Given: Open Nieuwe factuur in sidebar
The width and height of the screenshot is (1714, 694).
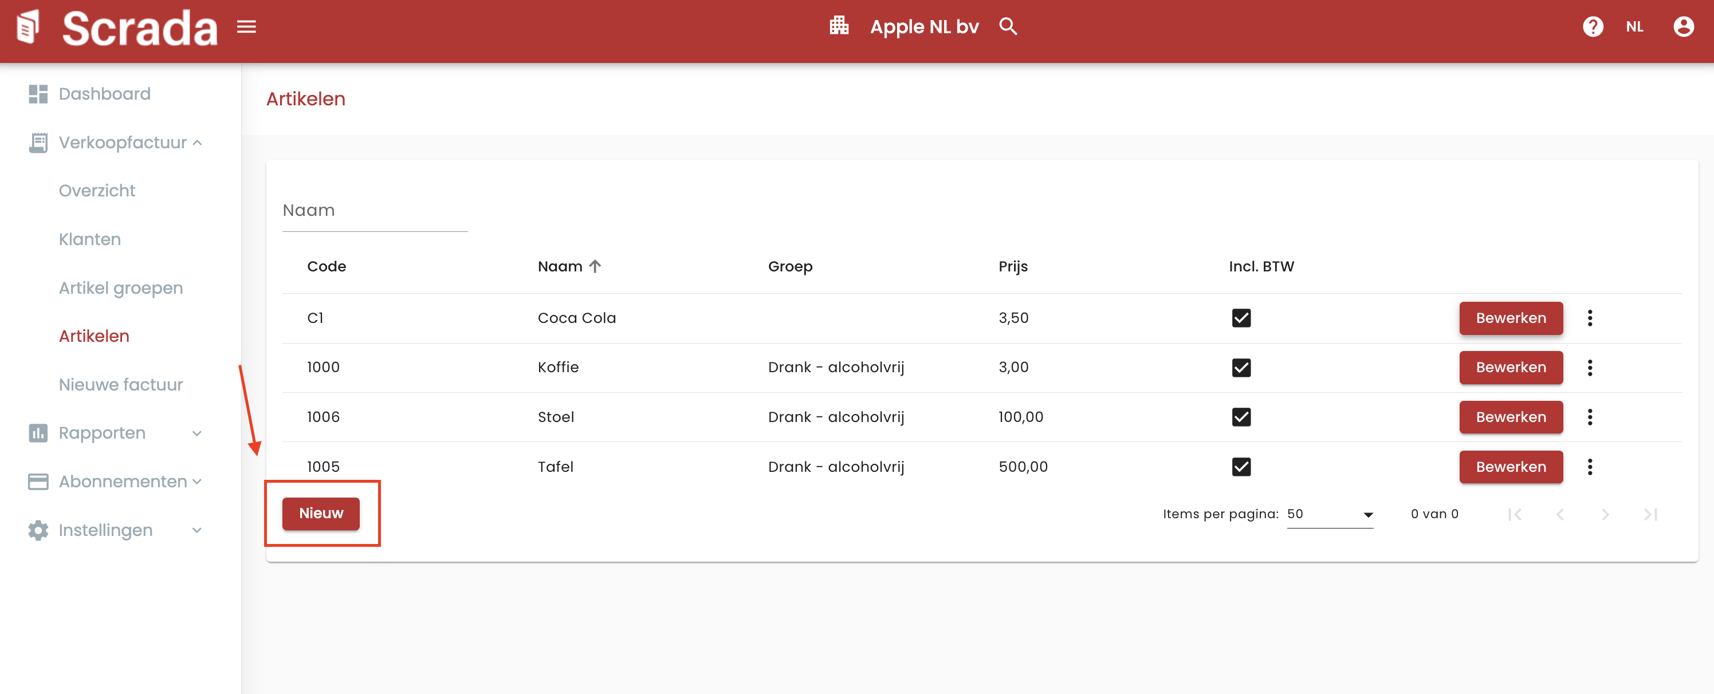Looking at the screenshot, I should click(120, 385).
